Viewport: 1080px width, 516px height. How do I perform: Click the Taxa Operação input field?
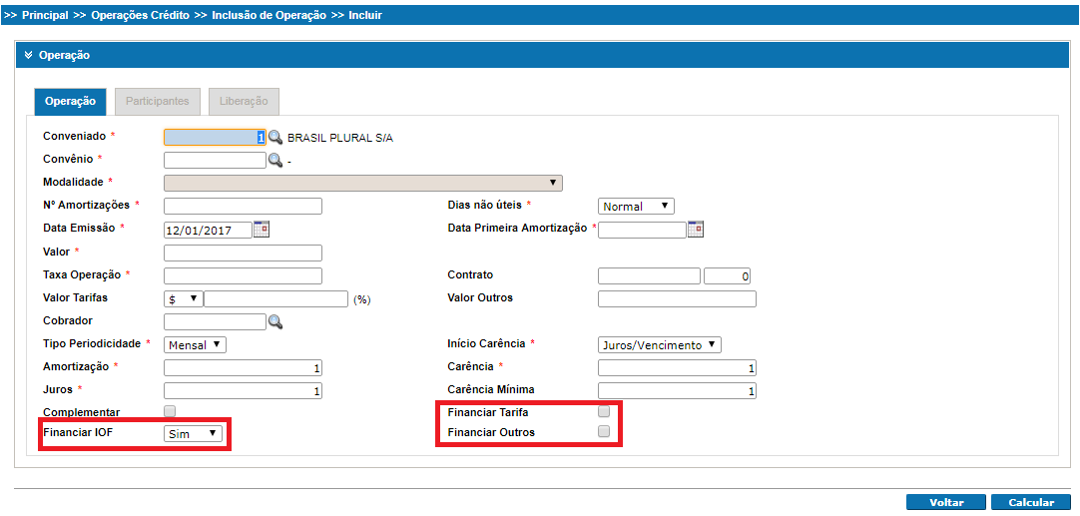tap(243, 275)
